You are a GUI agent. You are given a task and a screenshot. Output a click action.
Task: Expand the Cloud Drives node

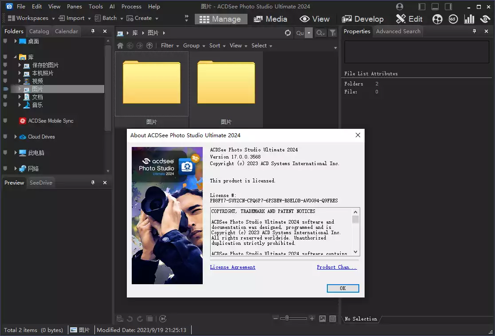pyautogui.click(x=16, y=136)
